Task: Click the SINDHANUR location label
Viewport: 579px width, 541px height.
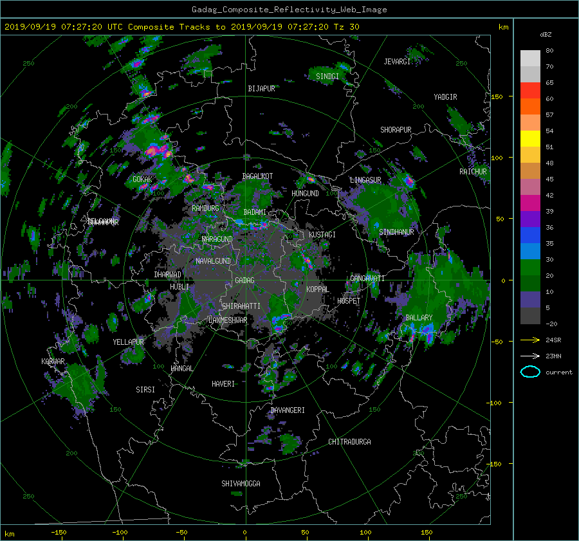Action: tap(396, 232)
